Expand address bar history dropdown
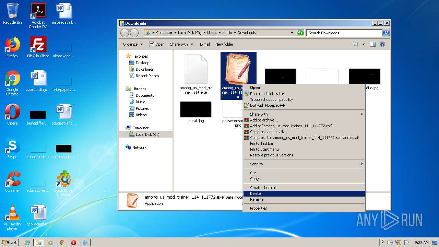This screenshot has width=439, height=247. tap(292, 33)
